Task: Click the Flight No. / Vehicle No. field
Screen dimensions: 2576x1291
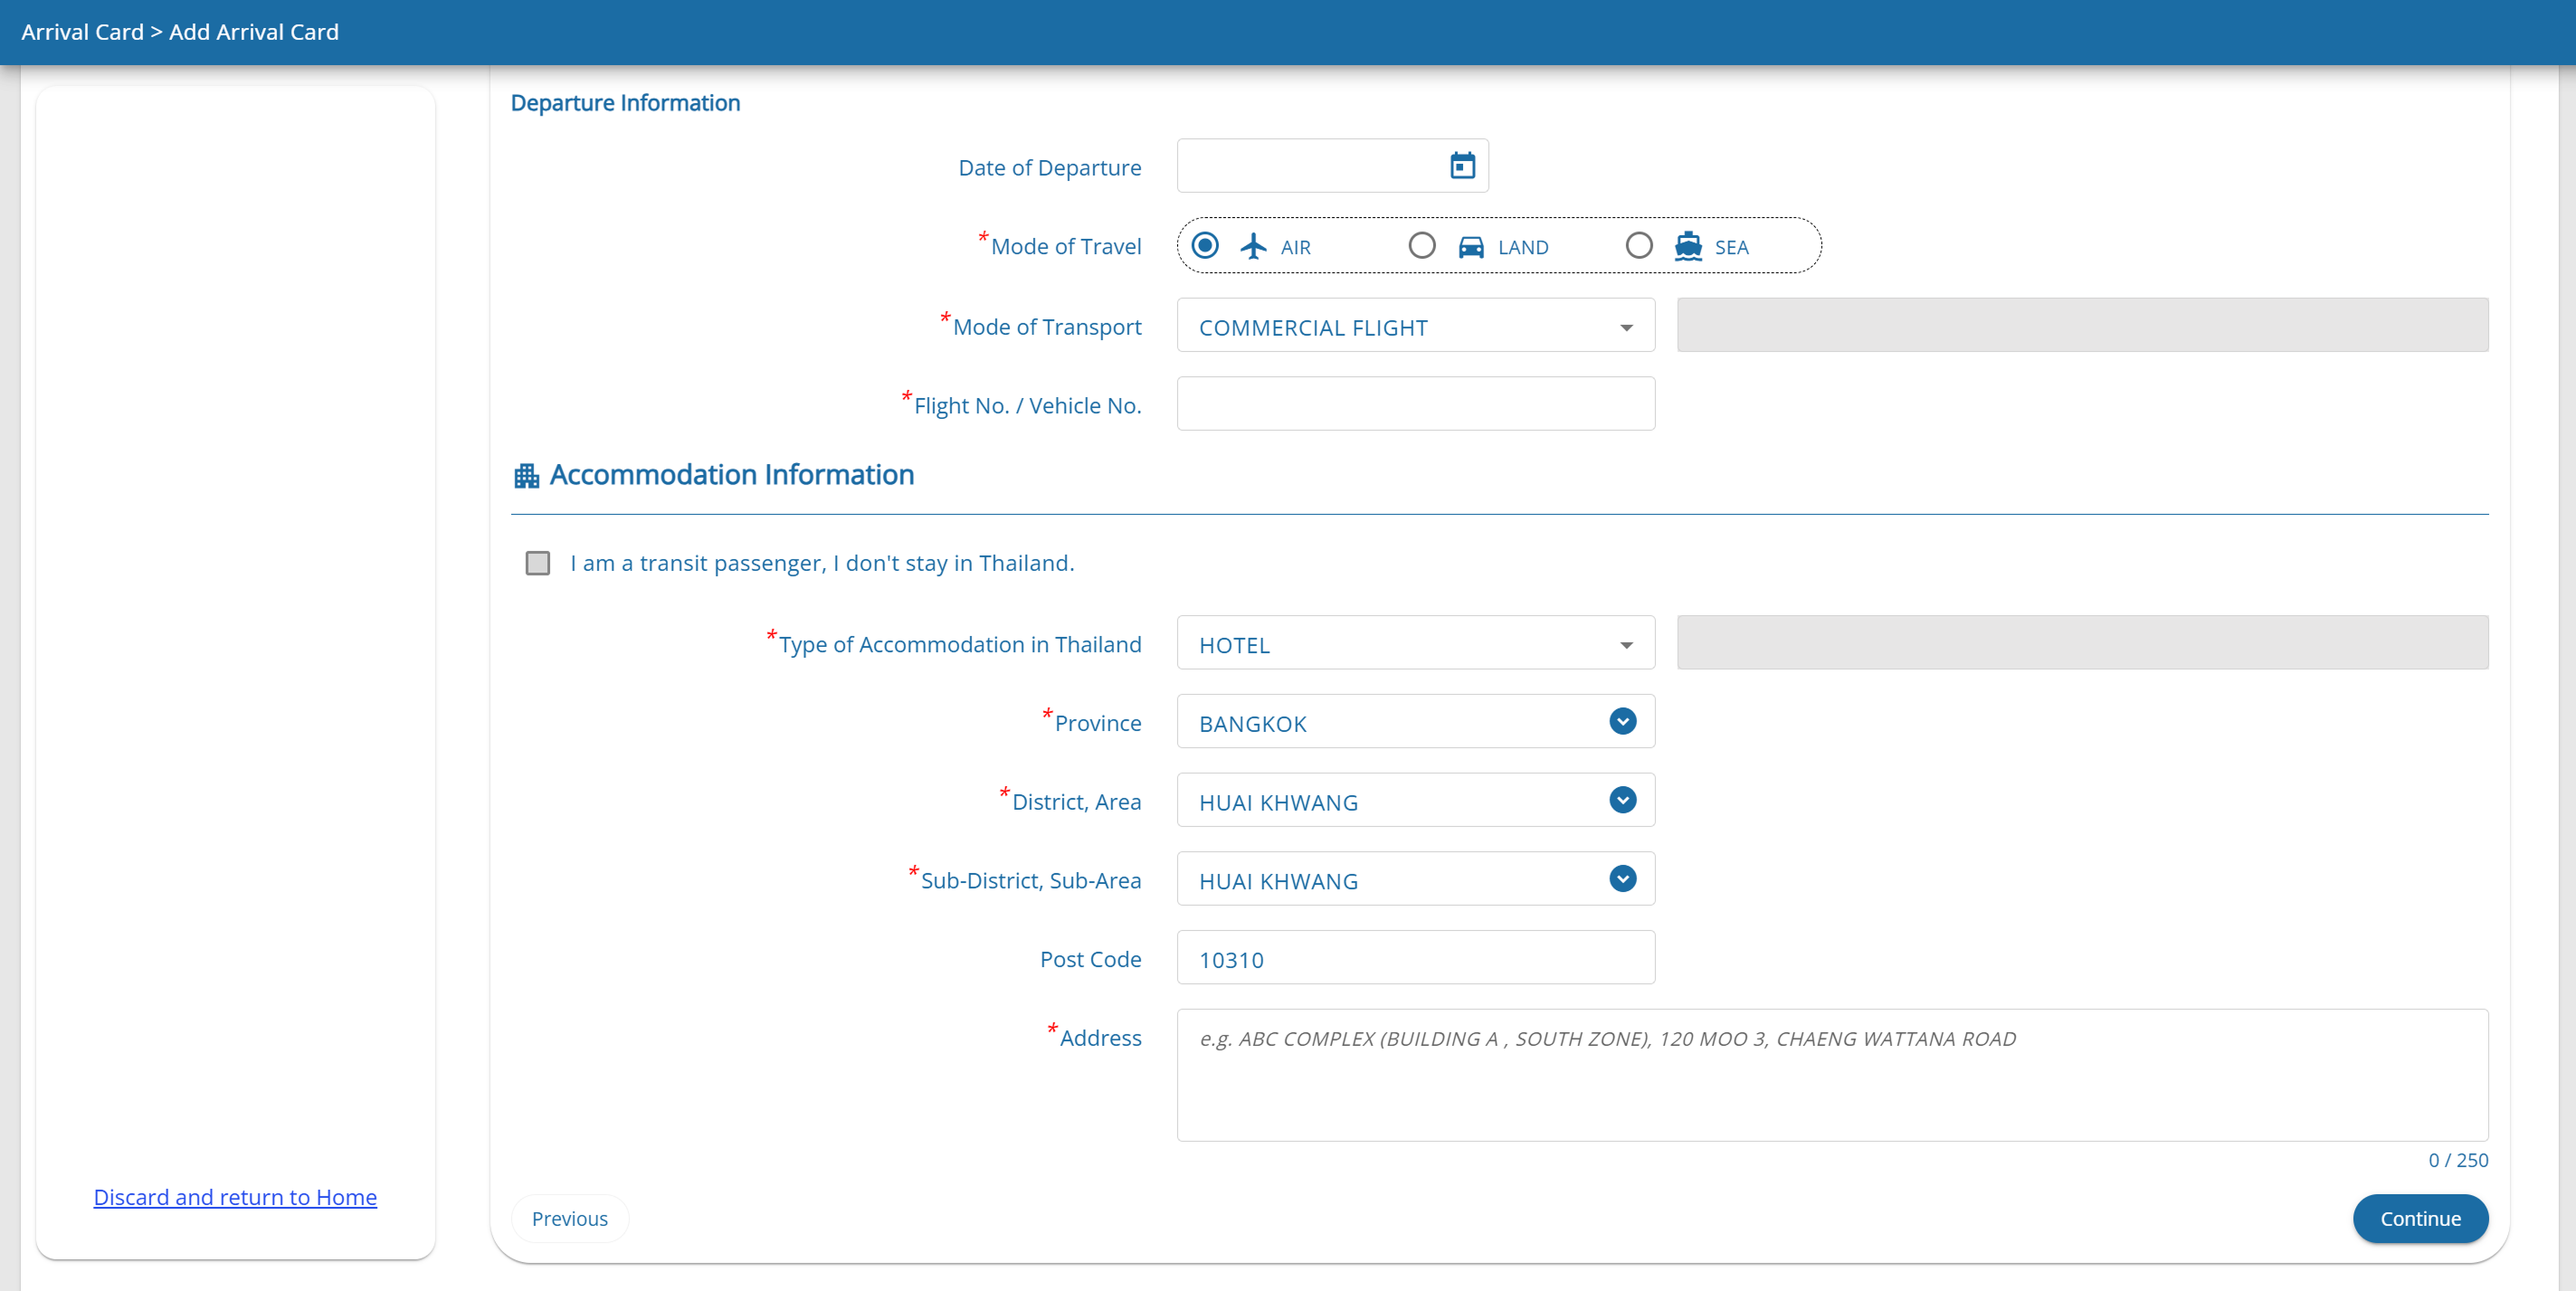Action: [x=1415, y=404]
